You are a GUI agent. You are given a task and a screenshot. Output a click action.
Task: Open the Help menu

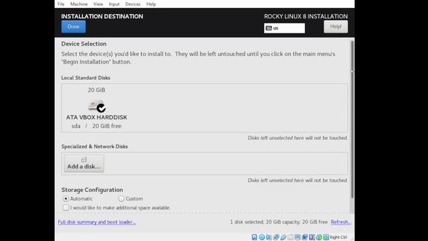pyautogui.click(x=151, y=4)
